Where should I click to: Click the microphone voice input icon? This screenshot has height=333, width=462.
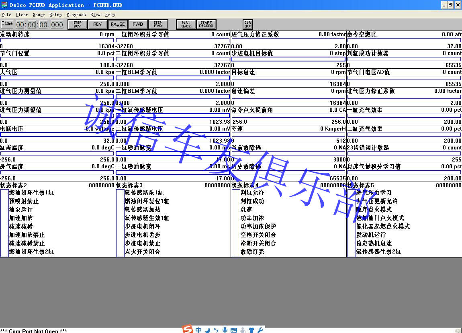tap(225, 330)
